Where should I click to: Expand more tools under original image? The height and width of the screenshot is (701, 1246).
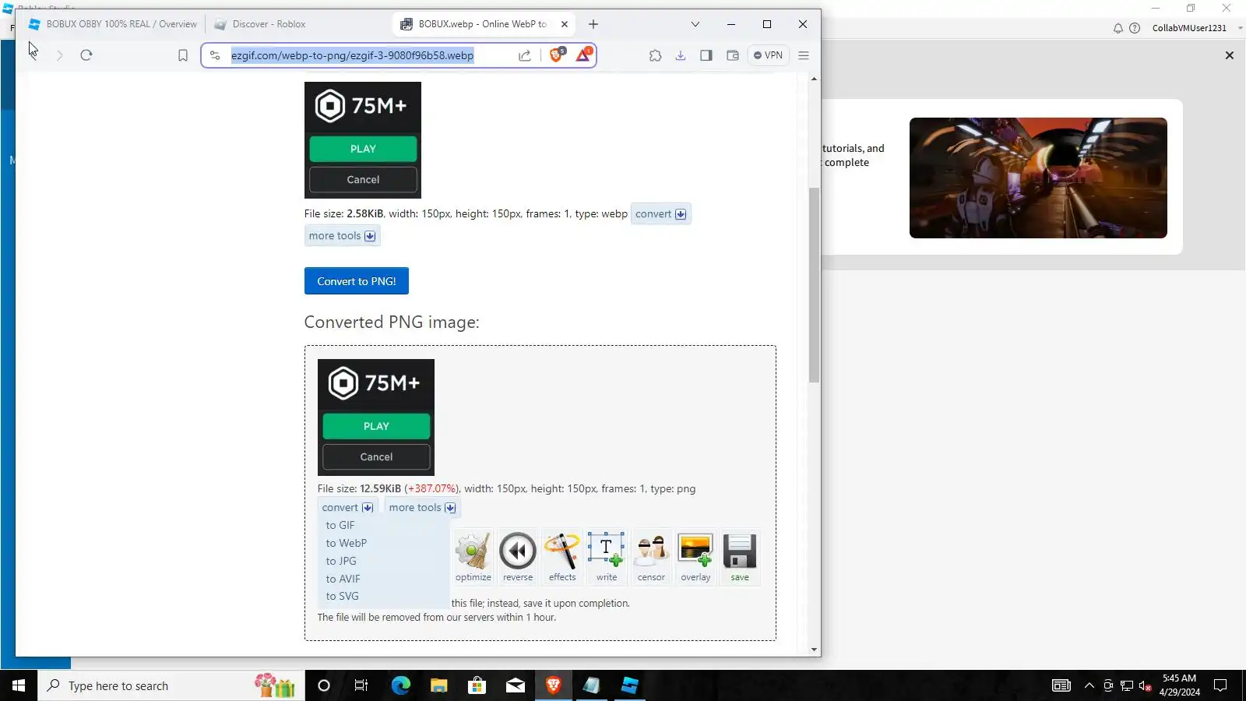342,236
